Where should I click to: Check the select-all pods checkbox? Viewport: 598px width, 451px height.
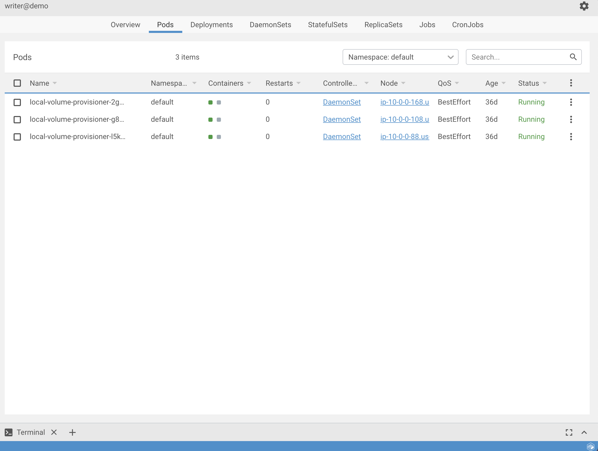tap(17, 83)
